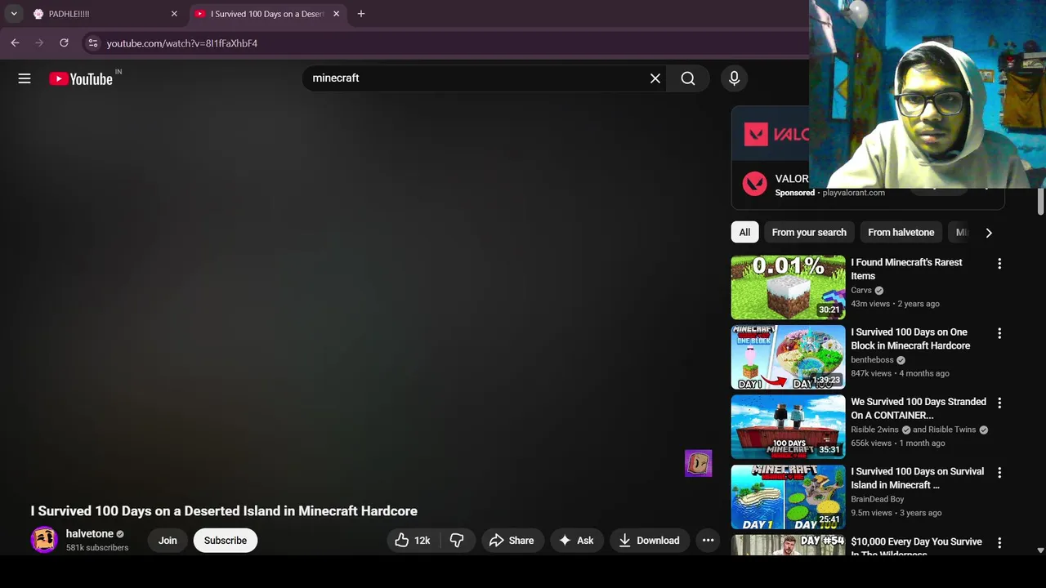1046x588 pixels.
Task: Download the video
Action: tap(649, 541)
